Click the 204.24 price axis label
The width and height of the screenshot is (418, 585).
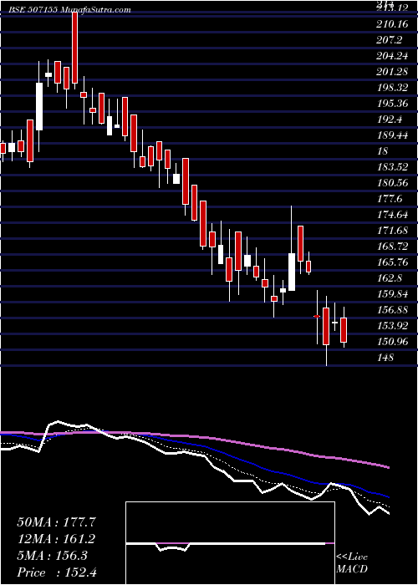[393, 56]
